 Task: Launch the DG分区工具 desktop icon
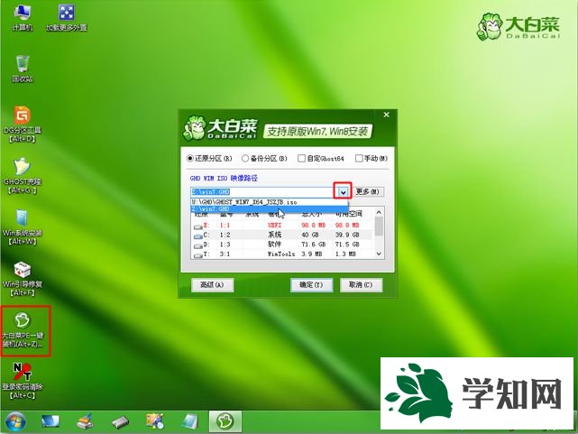[x=23, y=125]
